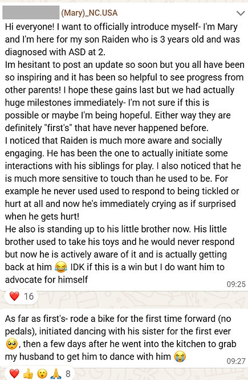
Task: Select the surprised face reaction emoji
Action: coord(42,374)
